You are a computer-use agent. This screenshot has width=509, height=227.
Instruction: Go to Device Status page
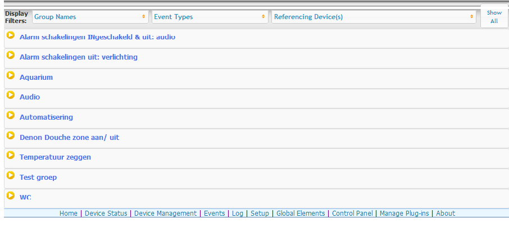[x=106, y=214]
